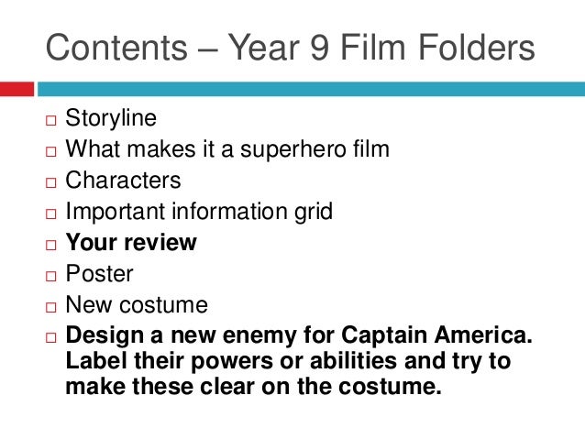Click the square bullet beside Poster
585x439 pixels.
pyautogui.click(x=51, y=276)
